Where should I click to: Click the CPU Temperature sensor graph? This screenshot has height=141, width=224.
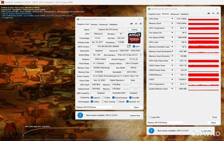(x=203, y=84)
